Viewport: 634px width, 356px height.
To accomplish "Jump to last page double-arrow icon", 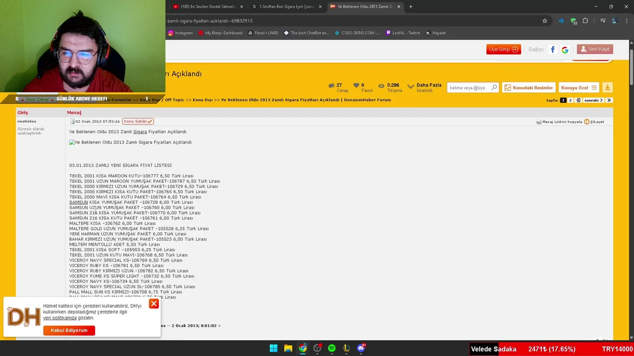I will 609,100.
